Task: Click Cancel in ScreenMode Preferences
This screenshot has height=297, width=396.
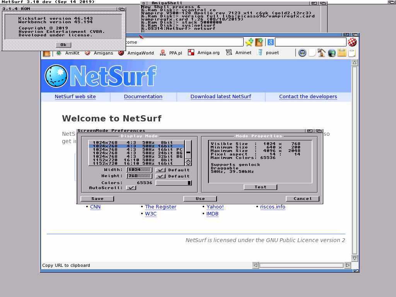Action: tap(302, 199)
